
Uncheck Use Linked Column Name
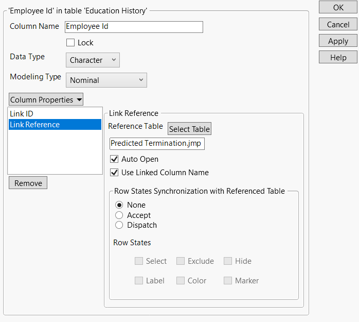coord(114,173)
